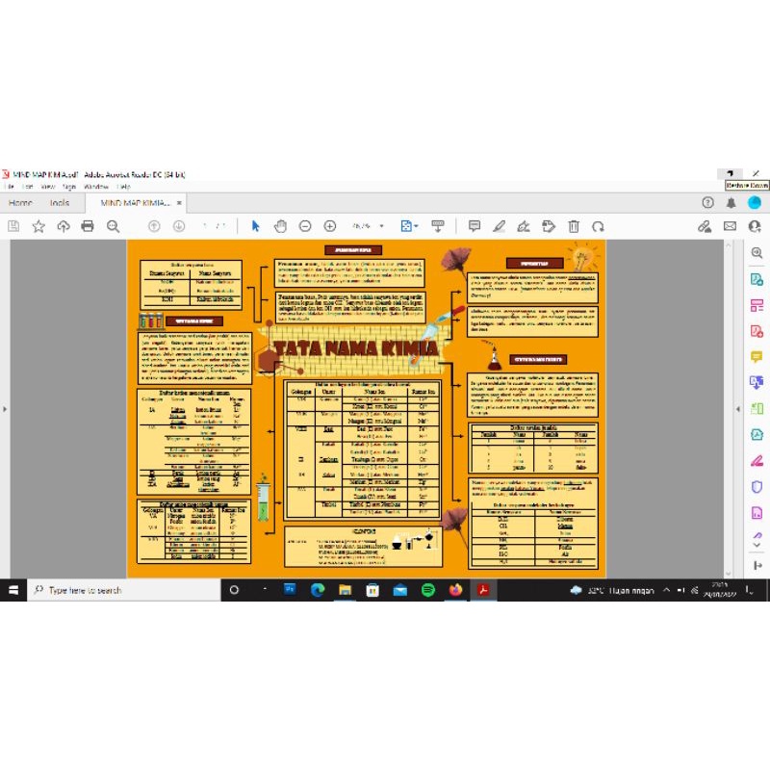This screenshot has width=770, height=770.
Task: Open Protect shield tool in sidebar
Action: pos(757,487)
